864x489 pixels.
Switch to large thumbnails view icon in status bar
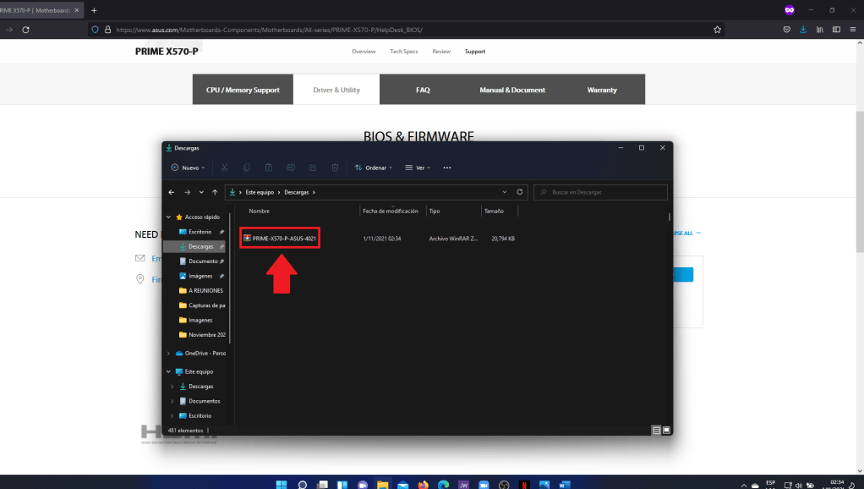click(x=667, y=430)
